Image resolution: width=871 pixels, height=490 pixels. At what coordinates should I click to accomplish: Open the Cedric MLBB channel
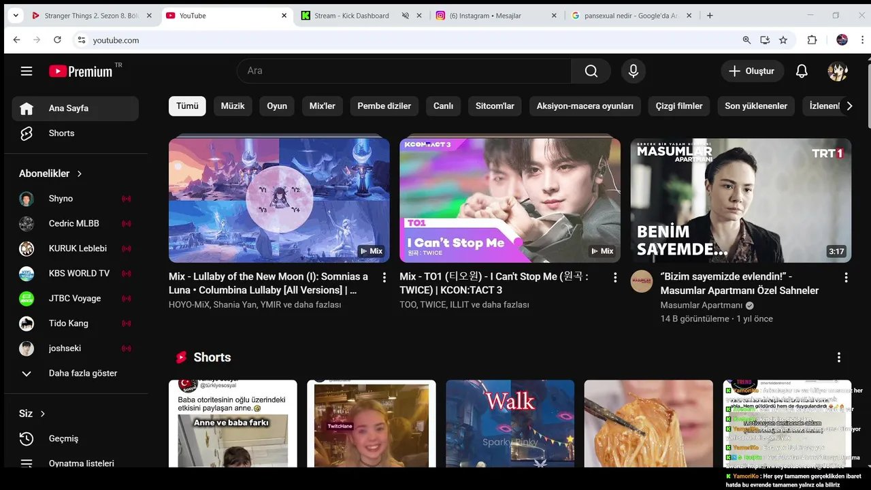(75, 223)
